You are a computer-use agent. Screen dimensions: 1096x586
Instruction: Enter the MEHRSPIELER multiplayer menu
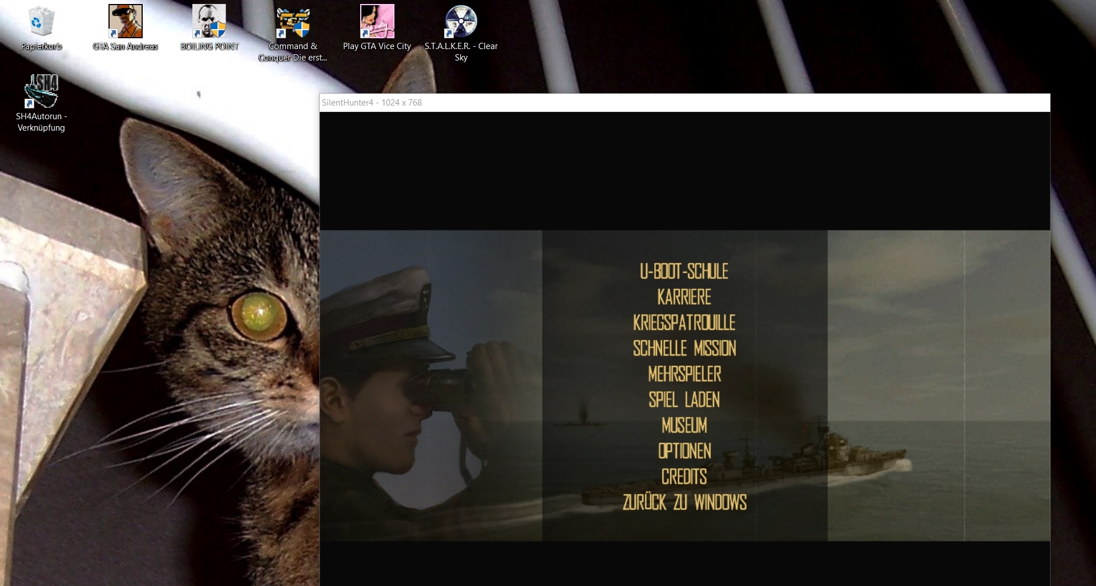coord(684,374)
